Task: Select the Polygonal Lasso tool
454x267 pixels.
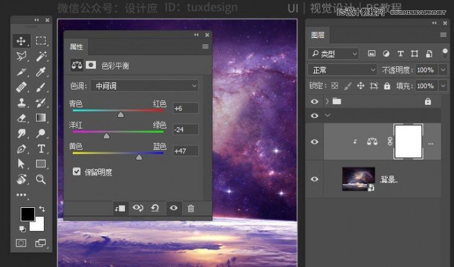Action: [21, 56]
